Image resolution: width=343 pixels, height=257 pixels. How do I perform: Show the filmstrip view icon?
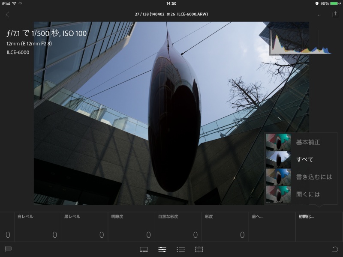(144, 248)
